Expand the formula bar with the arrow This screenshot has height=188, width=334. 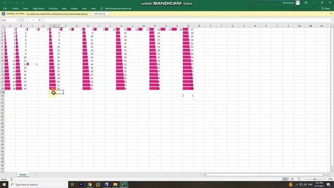pyautogui.click(x=332, y=20)
